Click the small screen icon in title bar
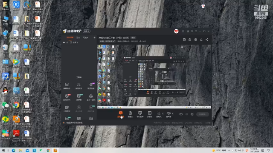 coord(188,31)
